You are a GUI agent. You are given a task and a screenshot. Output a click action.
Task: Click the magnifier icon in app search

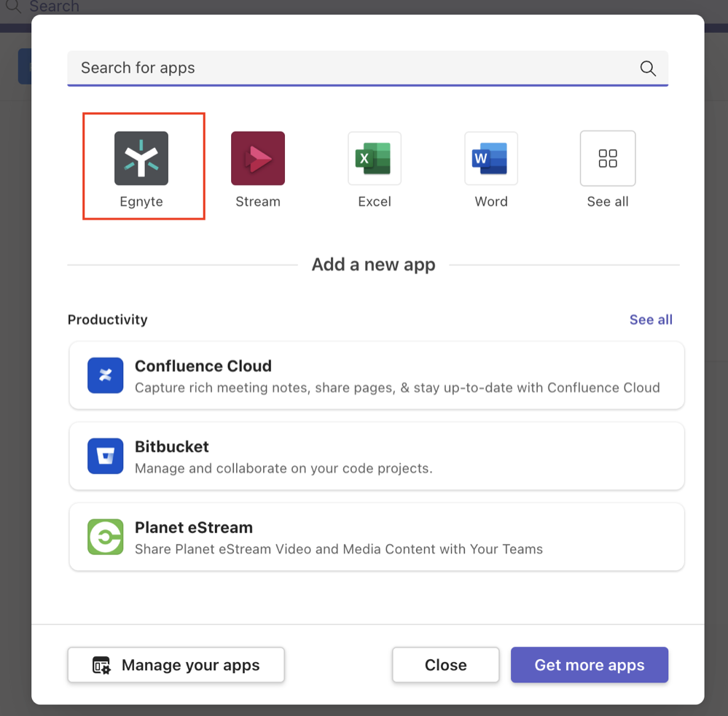tap(648, 69)
